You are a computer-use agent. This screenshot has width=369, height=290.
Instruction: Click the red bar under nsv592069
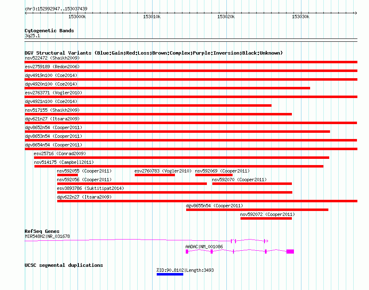[x=214, y=175]
